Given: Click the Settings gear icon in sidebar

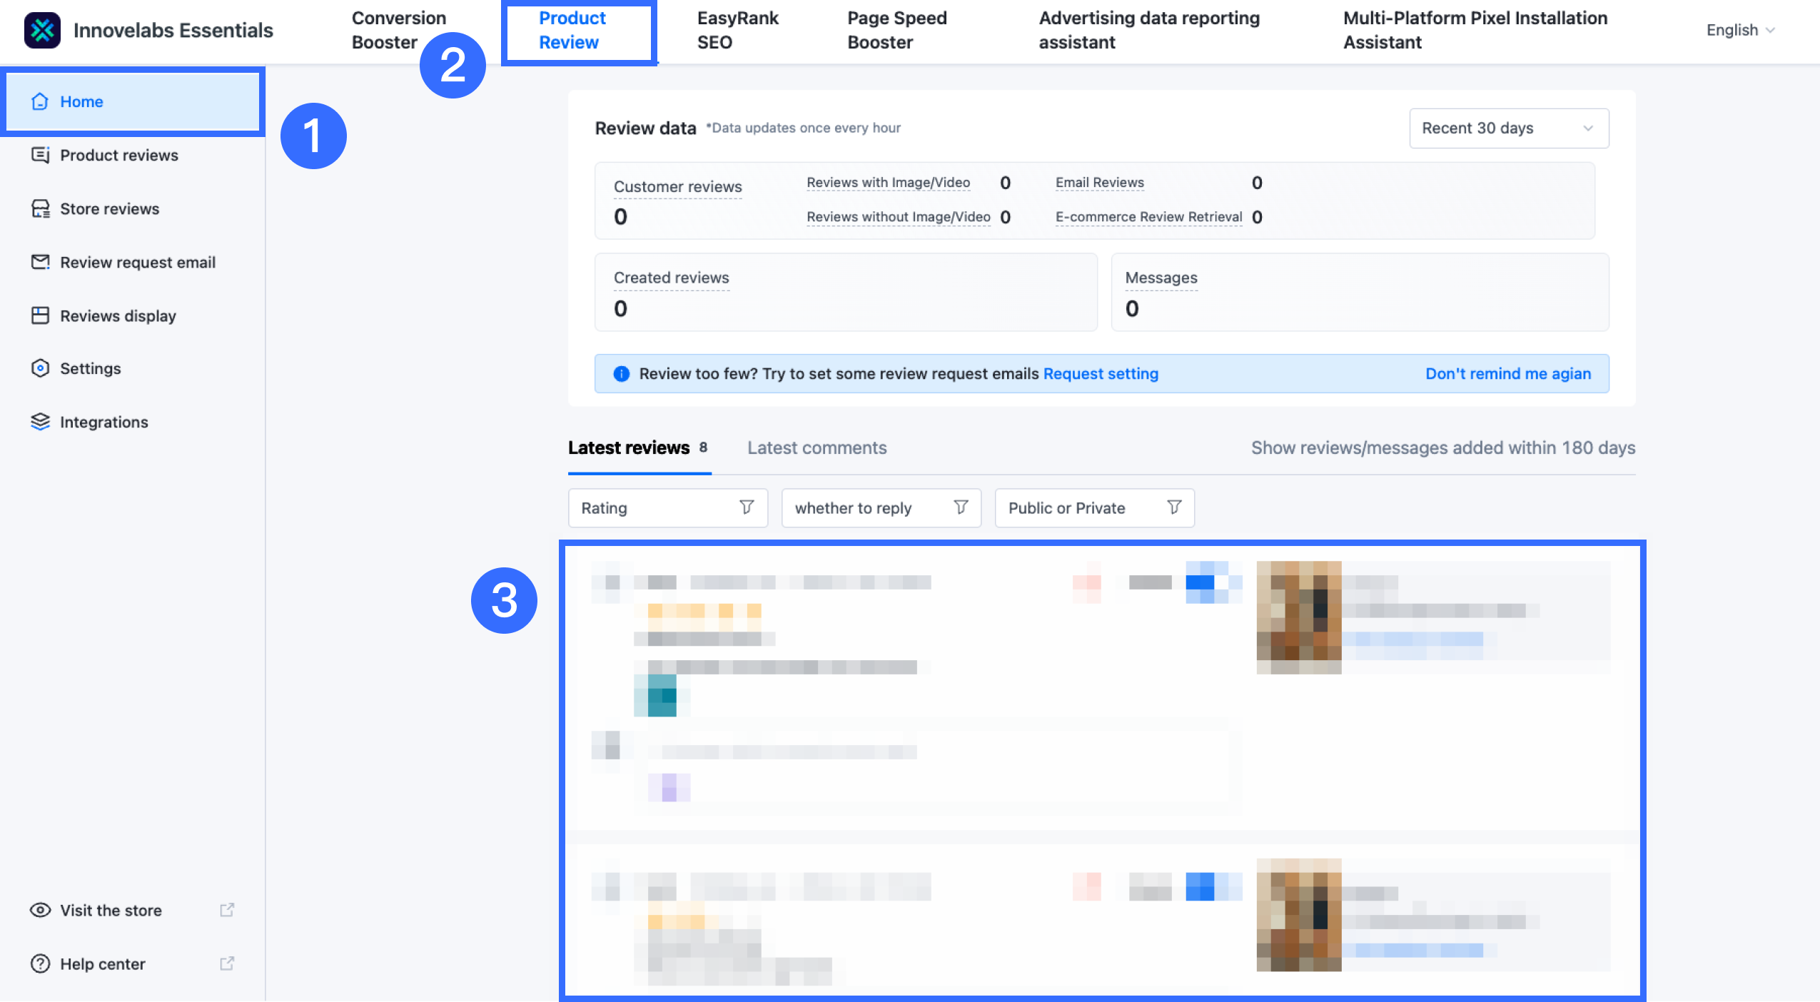Looking at the screenshot, I should [x=40, y=368].
